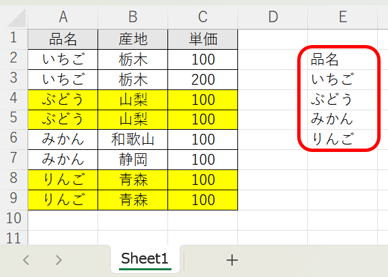This screenshot has height=277, width=388.
Task: Select cell B7 containing 静岡
Action: 133,159
